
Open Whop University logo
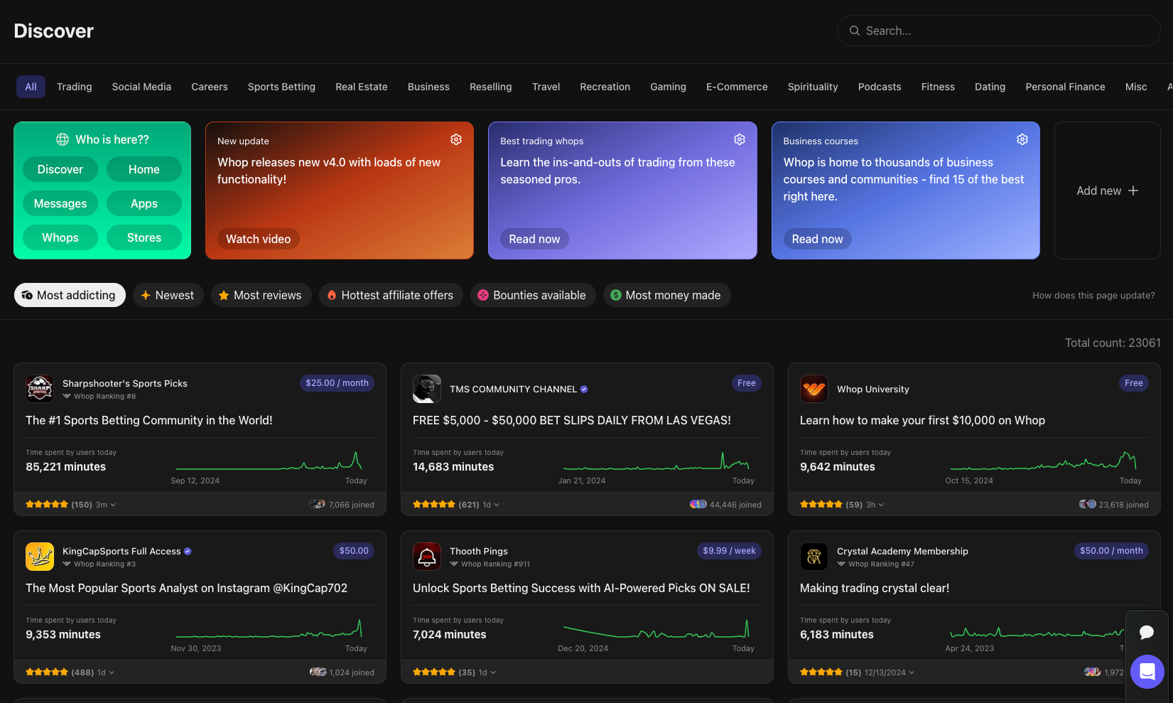click(814, 389)
